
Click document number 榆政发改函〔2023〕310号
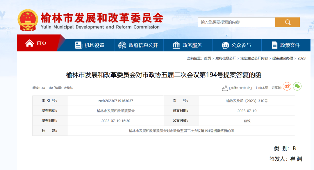[x=247, y=101]
